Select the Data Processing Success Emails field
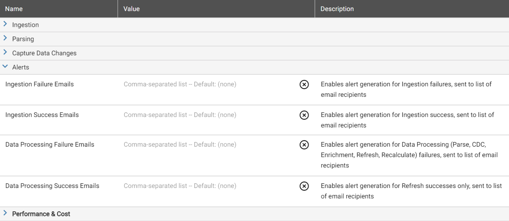 click(x=209, y=186)
